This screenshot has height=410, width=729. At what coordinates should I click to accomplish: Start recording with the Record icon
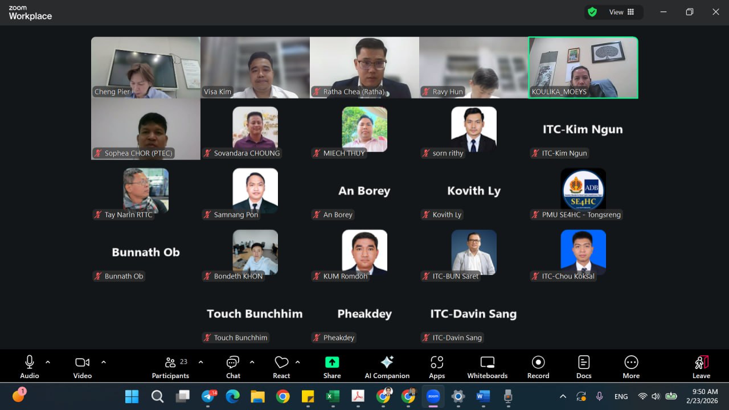(x=538, y=366)
